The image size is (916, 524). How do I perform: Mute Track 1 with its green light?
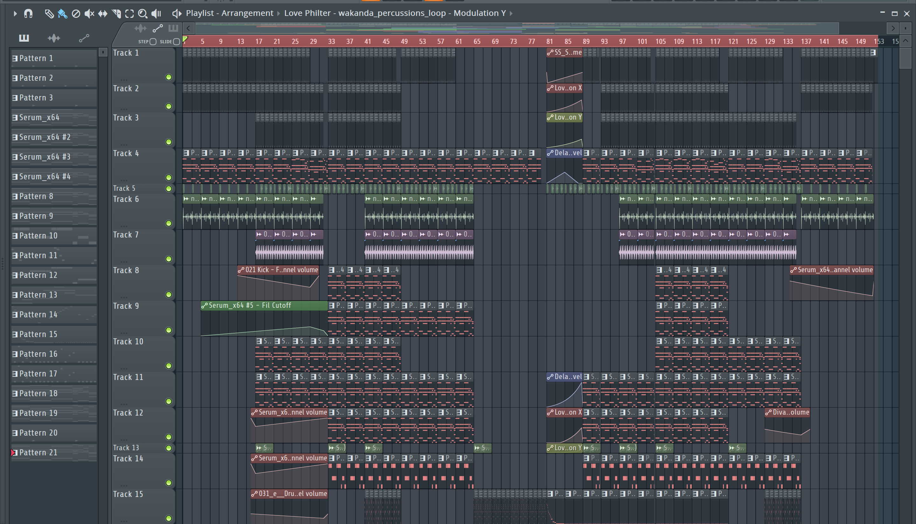tap(169, 77)
